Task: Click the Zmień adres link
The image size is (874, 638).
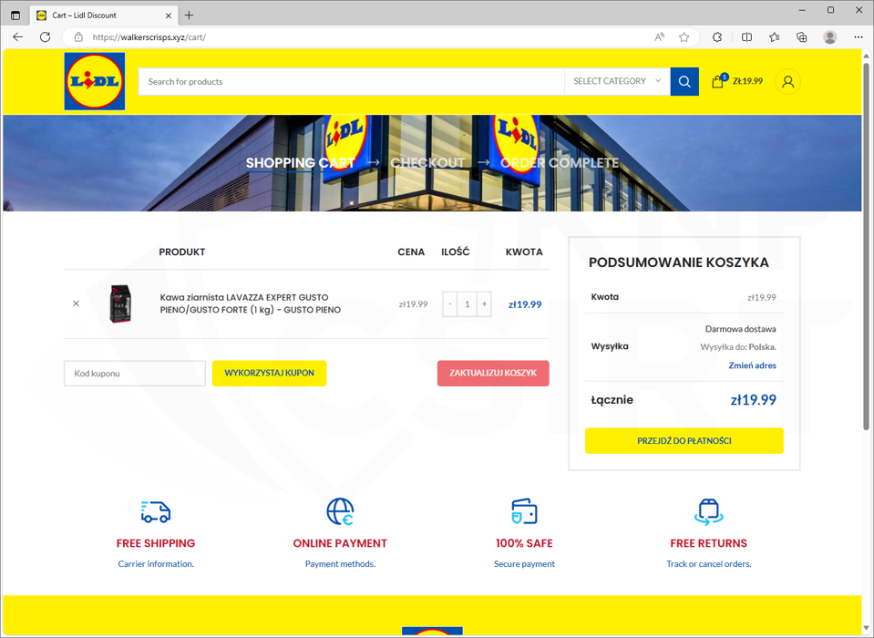Action: click(x=752, y=365)
